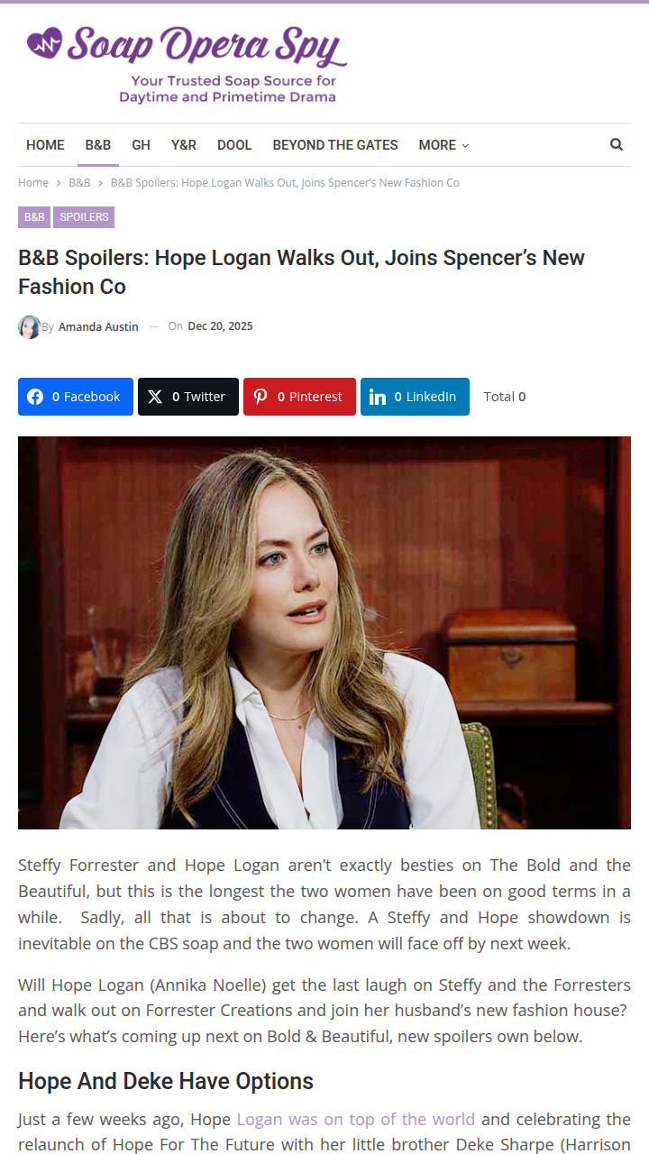
Task: Open Amanda Austin's author avatar
Action: pos(30,326)
